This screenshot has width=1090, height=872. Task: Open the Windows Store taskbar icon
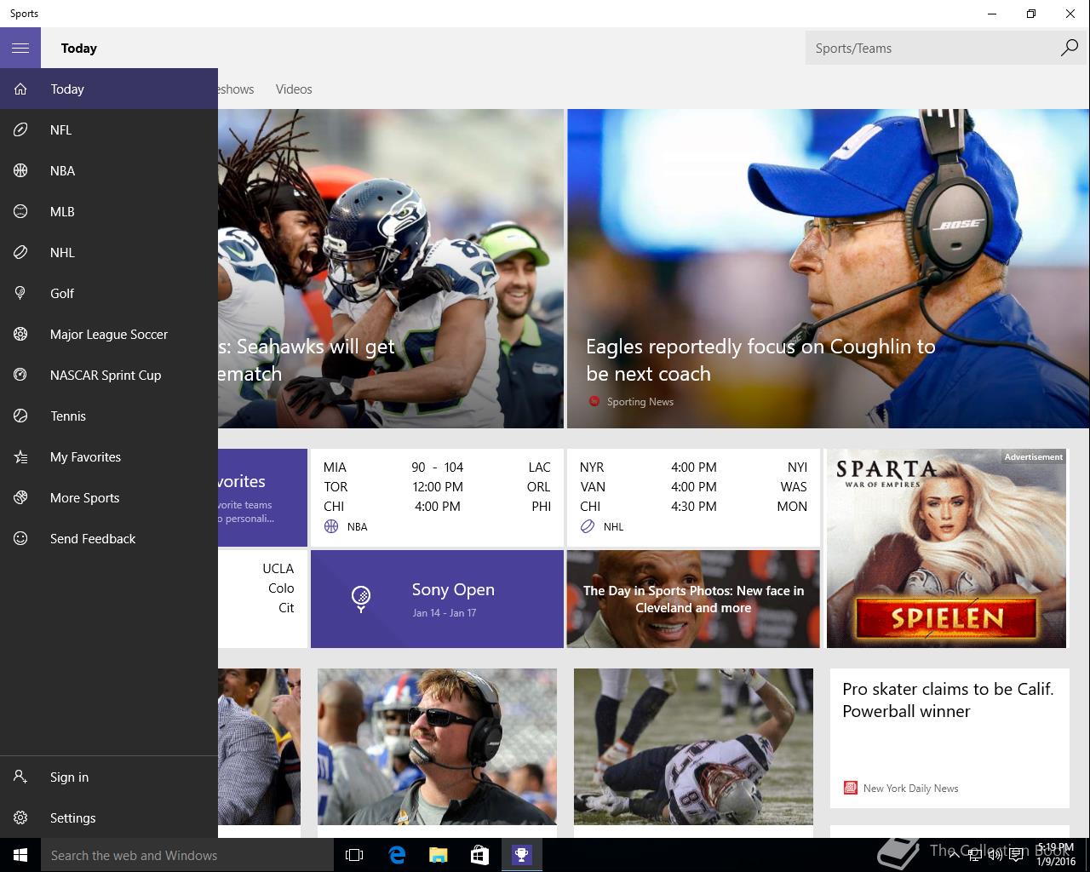coord(479,855)
